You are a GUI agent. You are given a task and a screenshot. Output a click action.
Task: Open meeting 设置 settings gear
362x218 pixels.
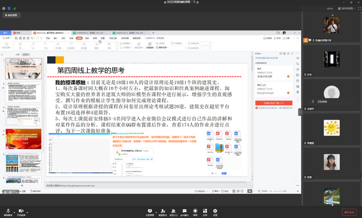pos(215,211)
